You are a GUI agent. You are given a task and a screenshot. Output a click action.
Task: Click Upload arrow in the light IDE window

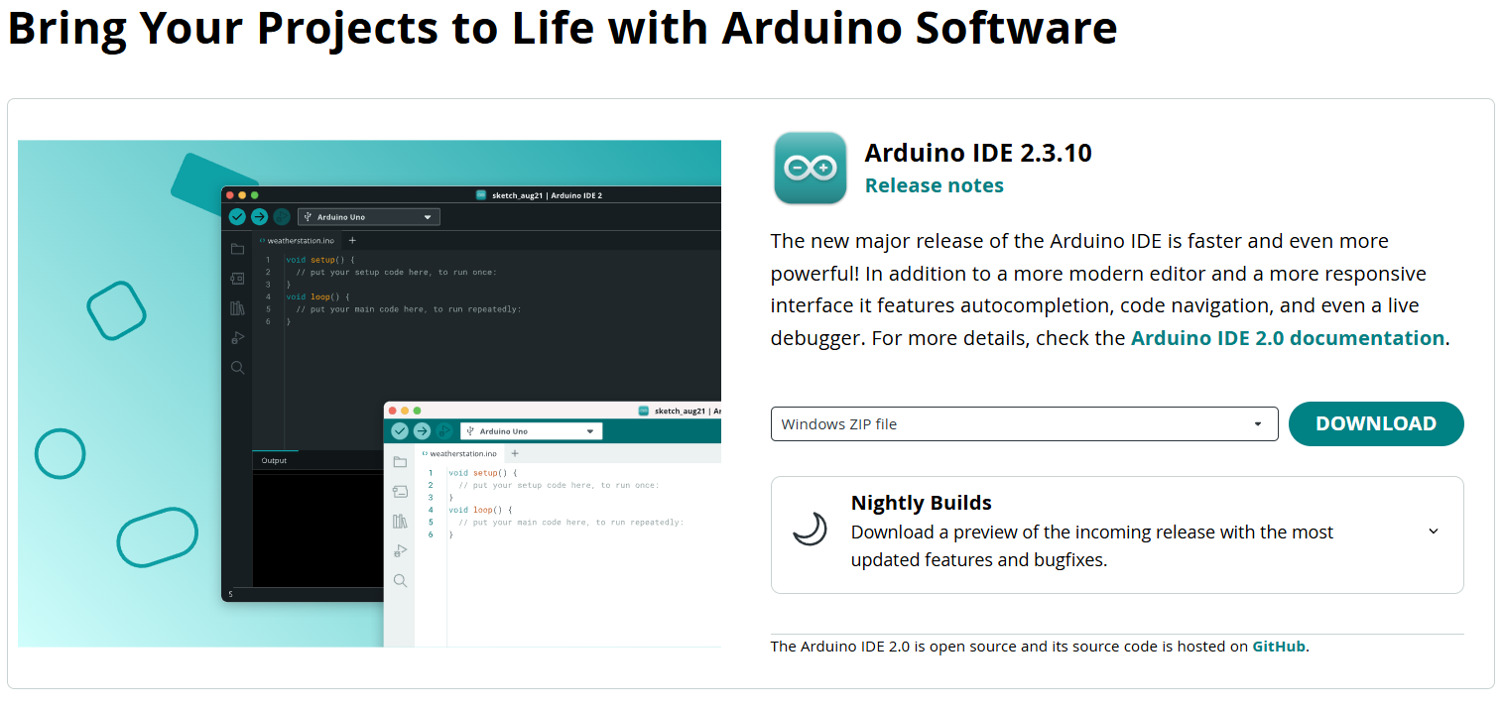point(422,431)
